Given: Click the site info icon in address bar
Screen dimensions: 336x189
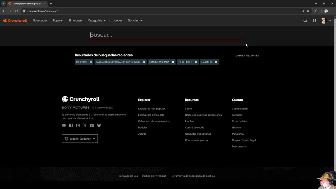Looking at the screenshot, I should (x=24, y=11).
